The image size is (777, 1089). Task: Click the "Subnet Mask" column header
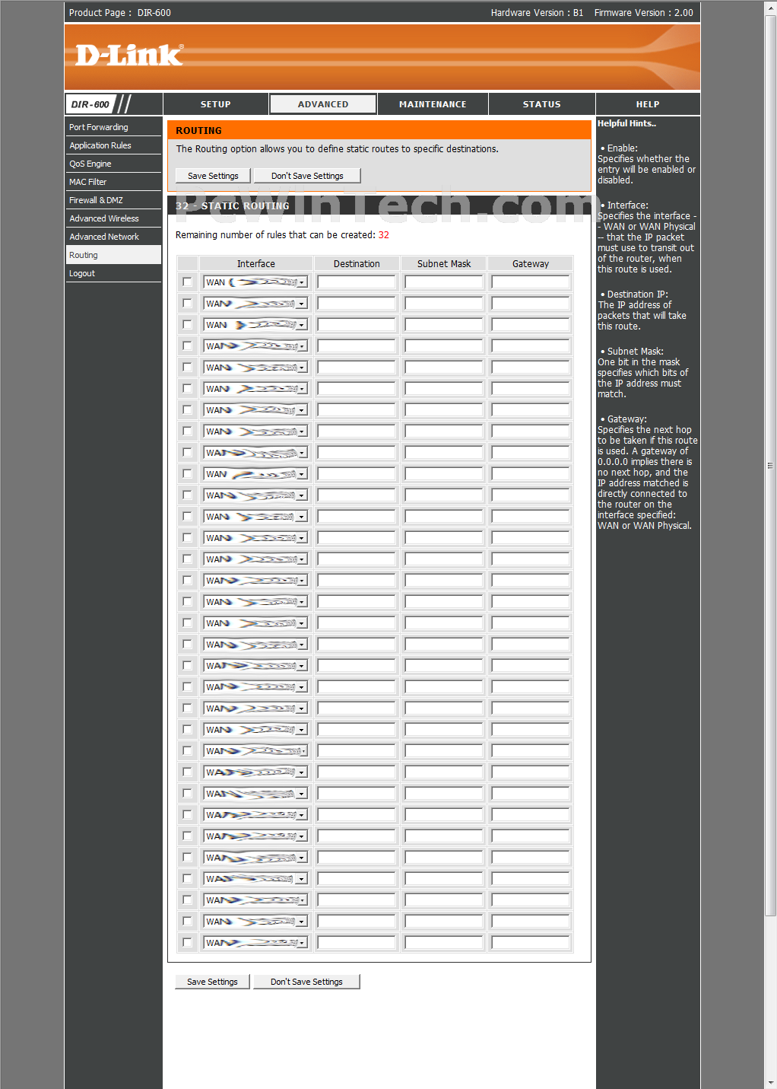[x=444, y=264]
